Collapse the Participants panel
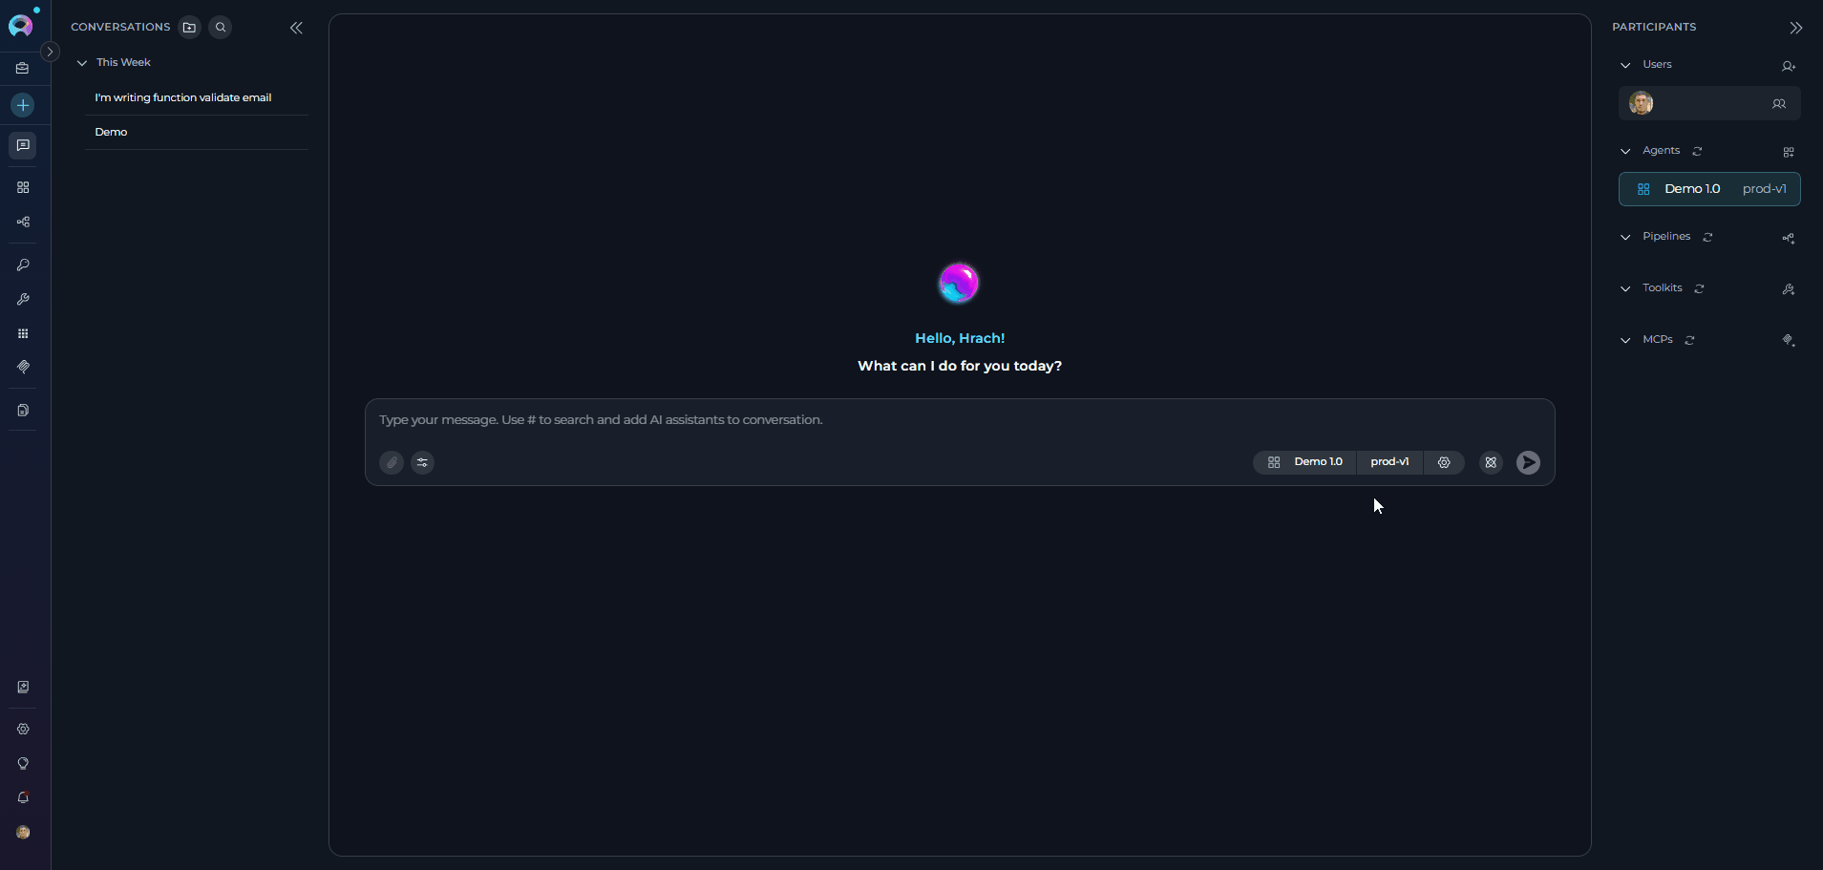Screen dimensions: 1823x870 click(1795, 28)
